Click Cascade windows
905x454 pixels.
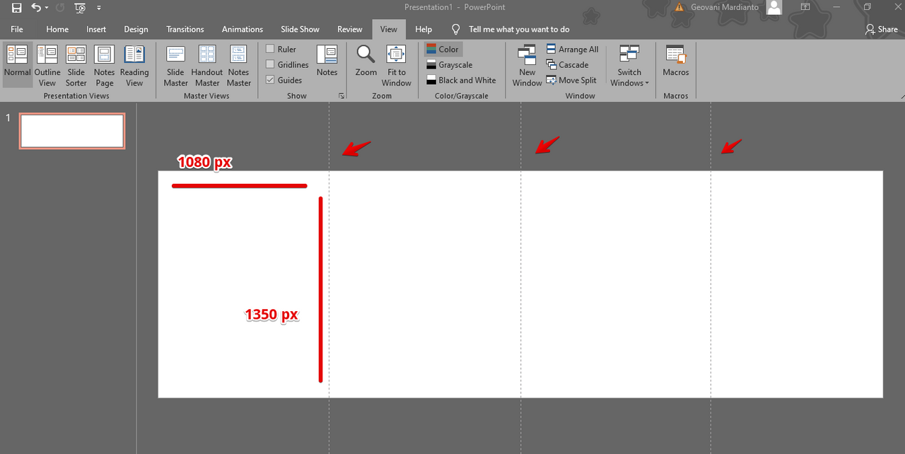[568, 64]
